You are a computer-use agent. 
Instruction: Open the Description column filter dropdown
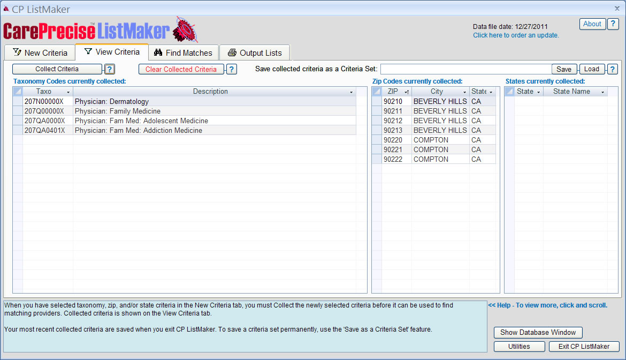pyautogui.click(x=352, y=92)
